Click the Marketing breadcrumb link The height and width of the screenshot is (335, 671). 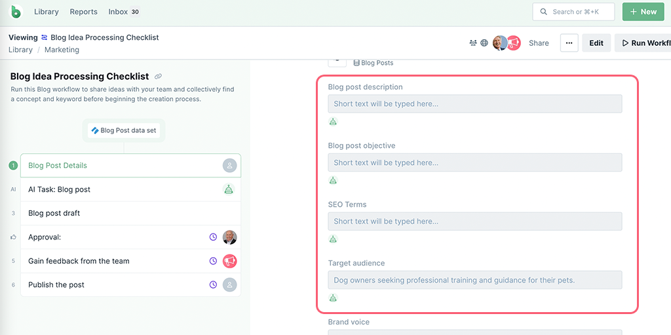pyautogui.click(x=62, y=50)
